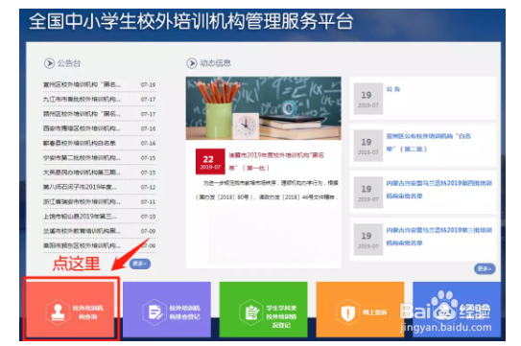Viewport: 521px width, 346px height.
Task: Click the 全国中小学生校外培训机构管理服务平台 title
Action: [191, 21]
